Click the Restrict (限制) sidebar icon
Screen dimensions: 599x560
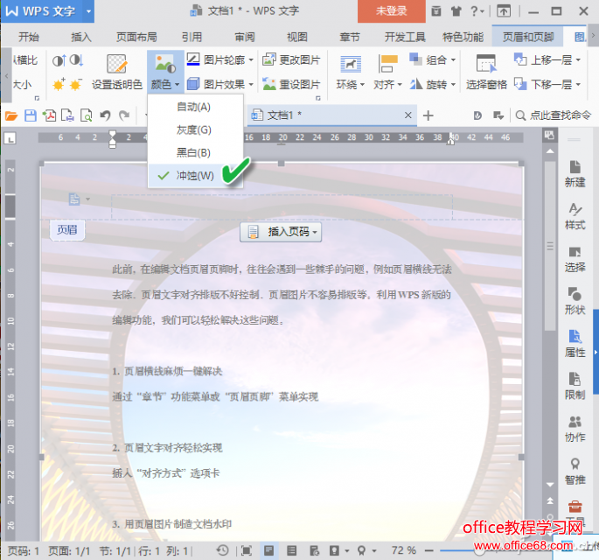click(x=575, y=386)
